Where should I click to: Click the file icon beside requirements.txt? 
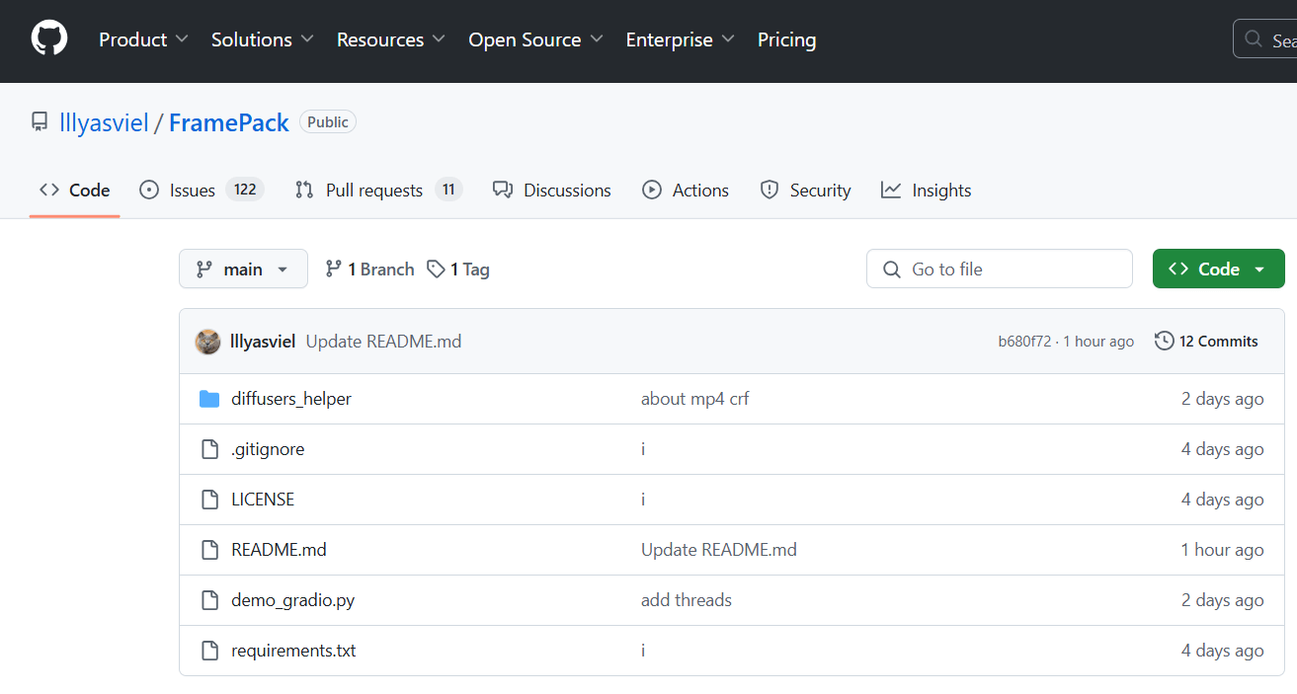pos(209,651)
